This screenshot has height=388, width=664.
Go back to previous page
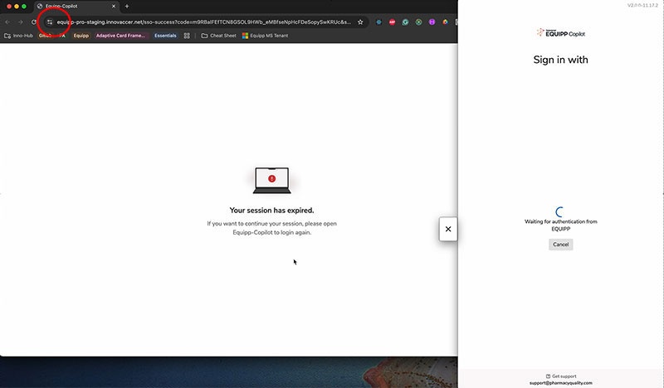pyautogui.click(x=7, y=22)
